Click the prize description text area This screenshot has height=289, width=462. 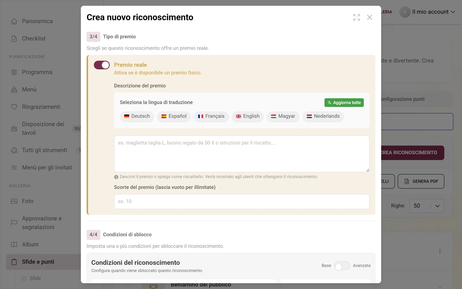click(x=242, y=154)
